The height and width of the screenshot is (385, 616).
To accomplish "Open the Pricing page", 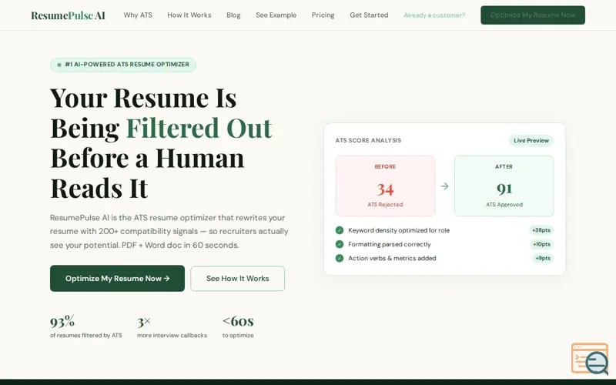I will coord(323,15).
